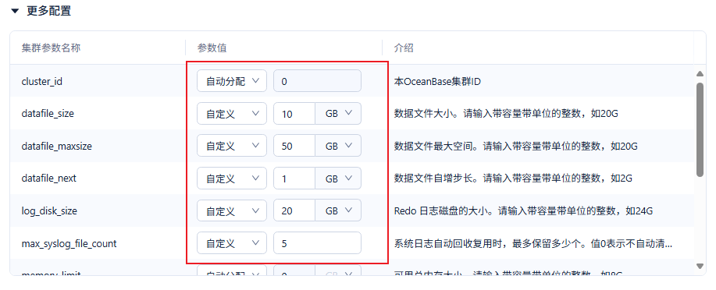Click the datafile_next value field showing 1
This screenshot has width=716, height=290.
click(294, 179)
